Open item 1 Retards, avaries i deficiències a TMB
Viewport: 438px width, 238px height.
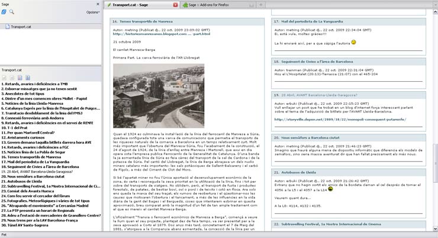tap(35, 84)
